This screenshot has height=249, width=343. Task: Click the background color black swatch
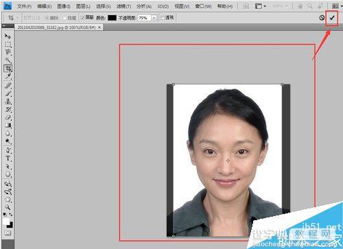point(10,225)
